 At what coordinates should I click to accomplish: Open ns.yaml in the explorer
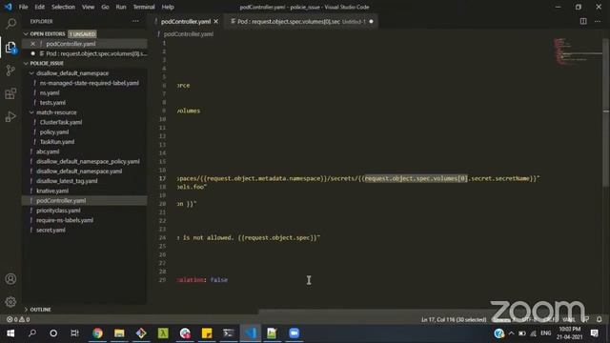(50, 93)
